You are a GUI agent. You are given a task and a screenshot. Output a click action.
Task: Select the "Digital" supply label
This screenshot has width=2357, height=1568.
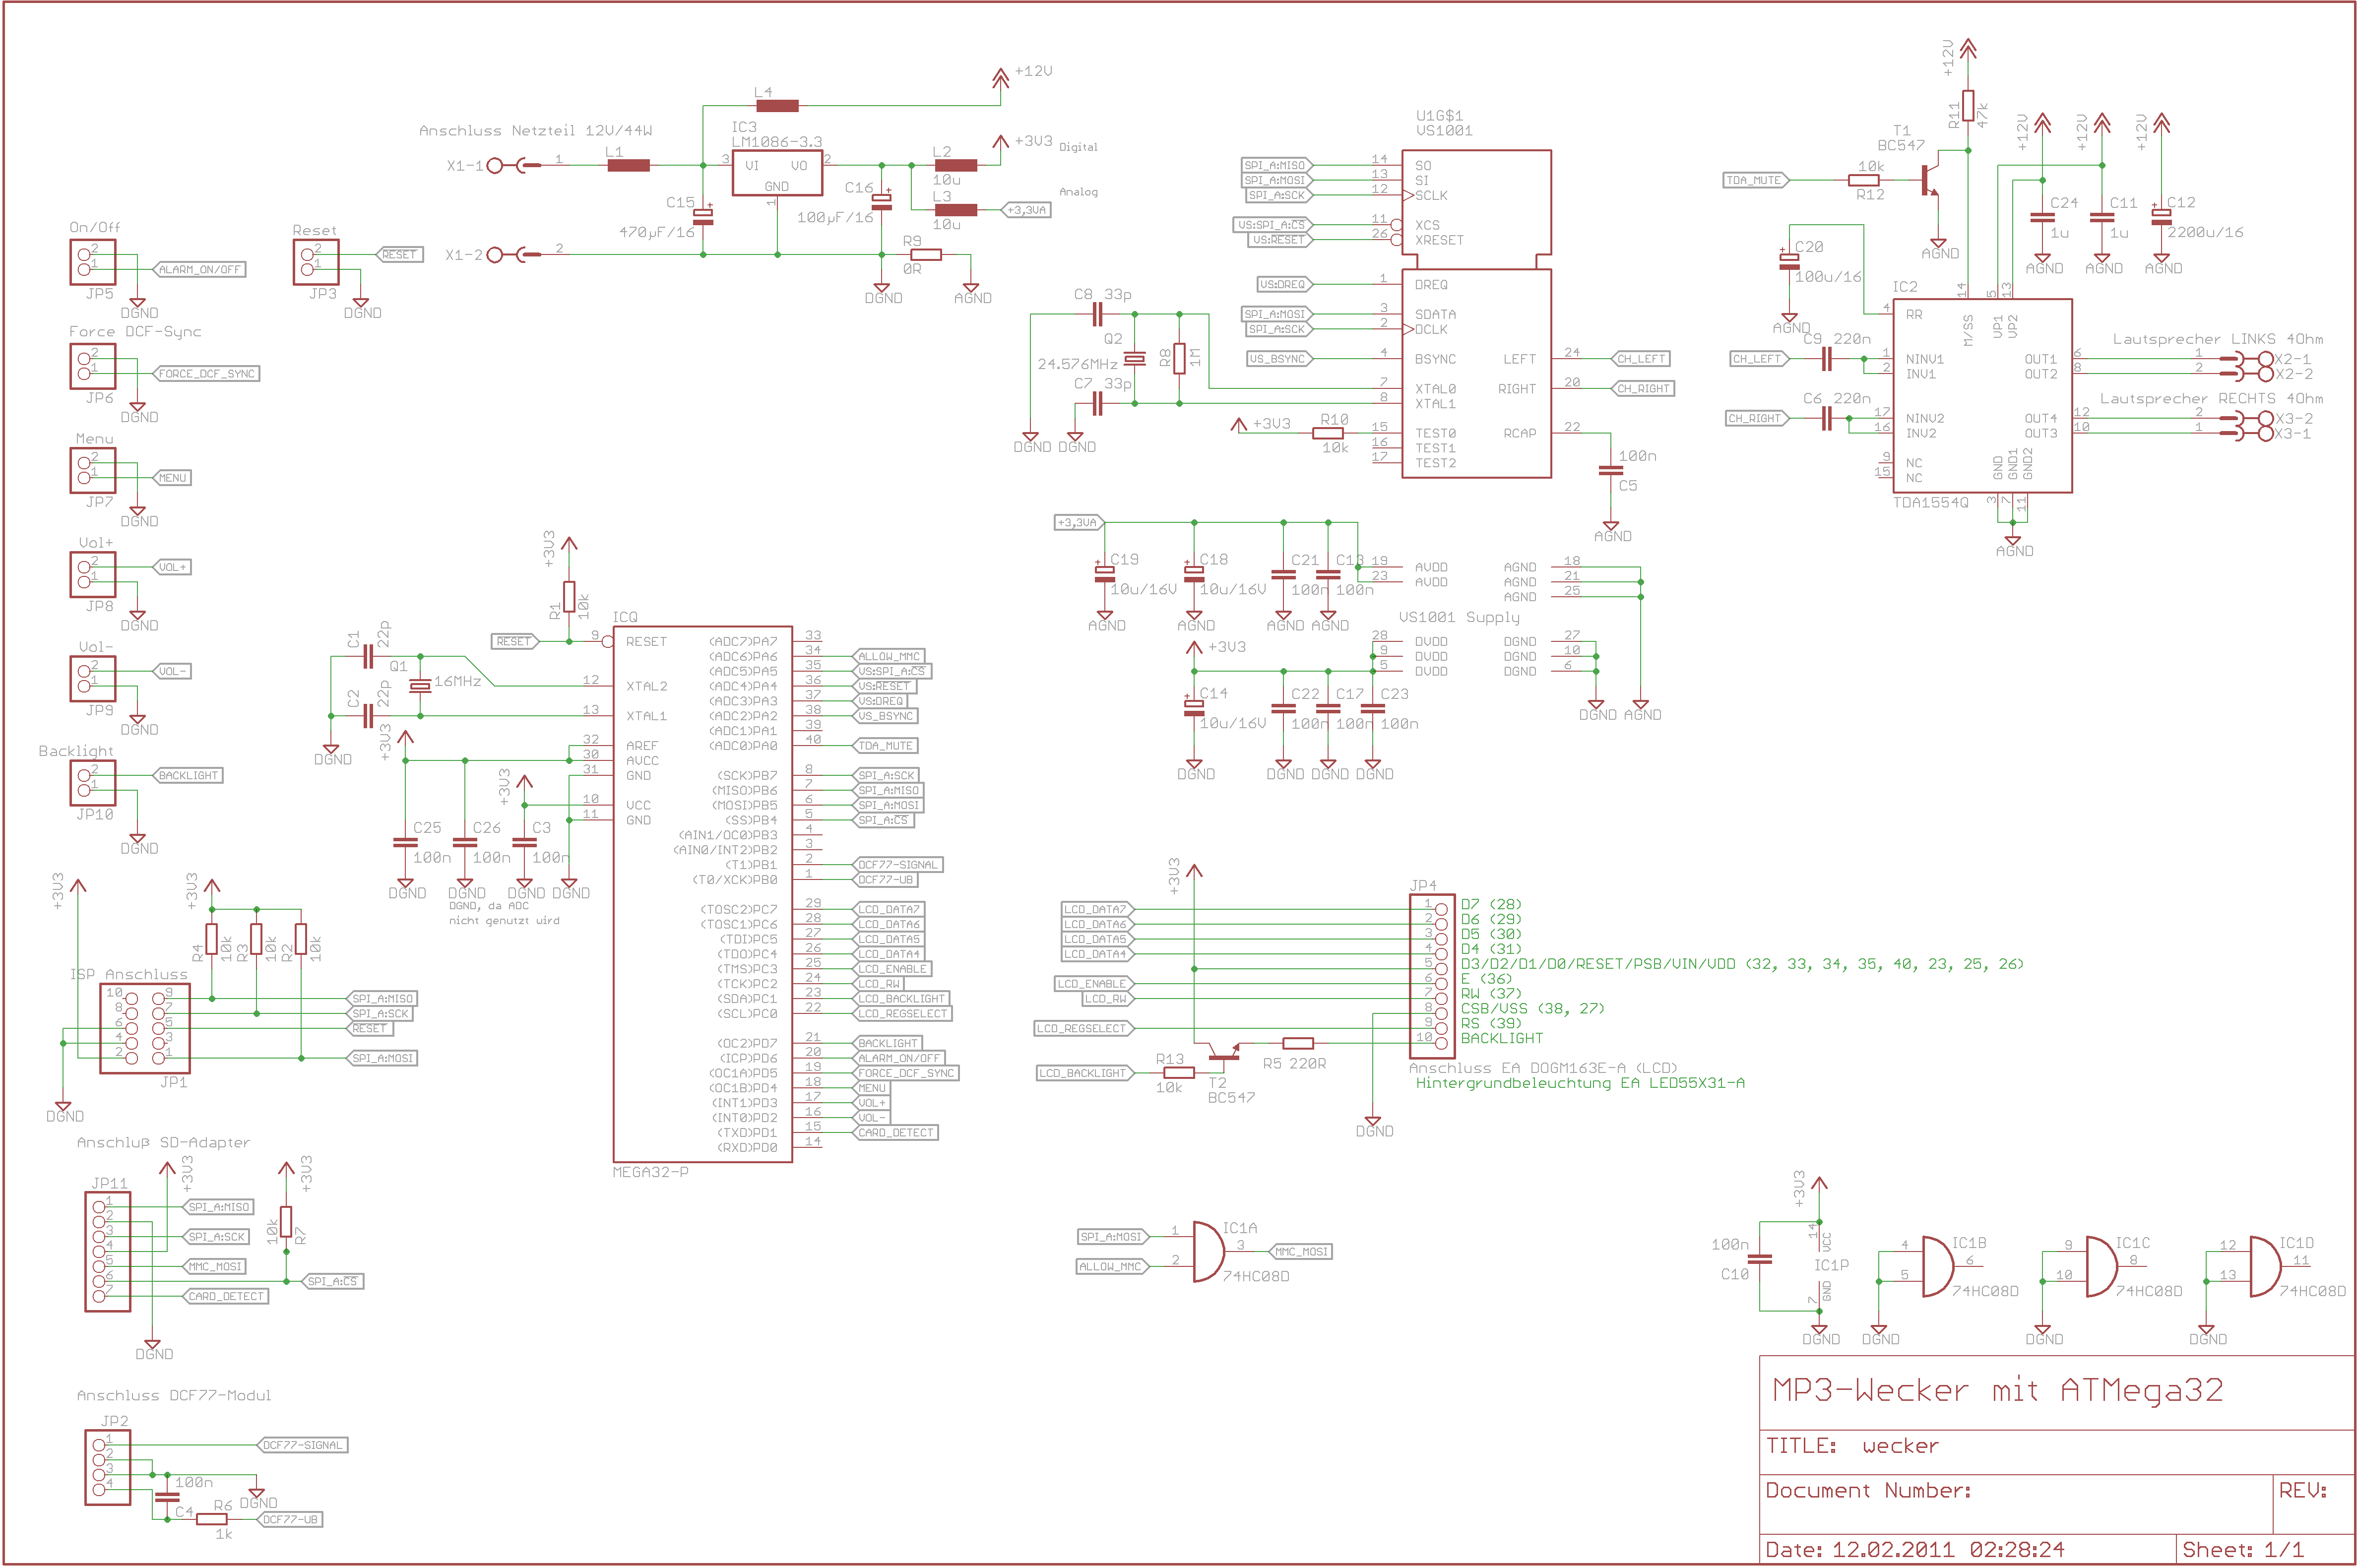pos(1078,147)
